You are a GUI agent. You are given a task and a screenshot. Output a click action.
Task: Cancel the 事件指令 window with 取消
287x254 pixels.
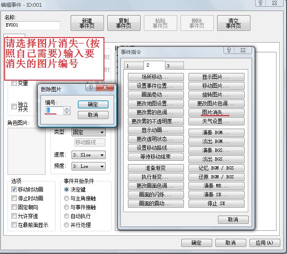[233, 219]
